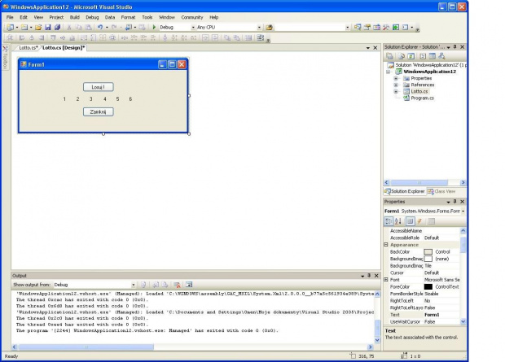Switch to the Lotto.cs code tab

tap(29, 48)
